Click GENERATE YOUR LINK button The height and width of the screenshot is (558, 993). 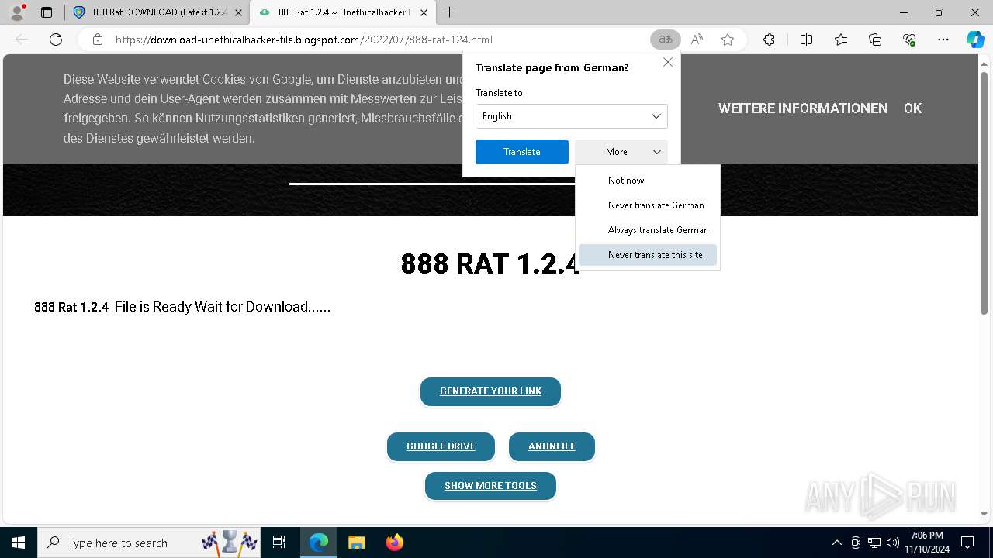point(490,391)
